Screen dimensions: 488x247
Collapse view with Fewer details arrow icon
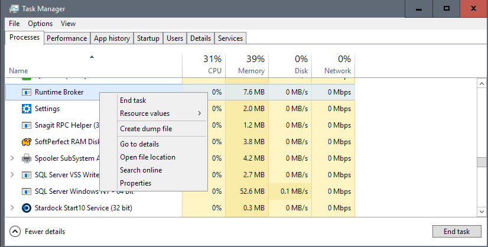[x=15, y=232]
